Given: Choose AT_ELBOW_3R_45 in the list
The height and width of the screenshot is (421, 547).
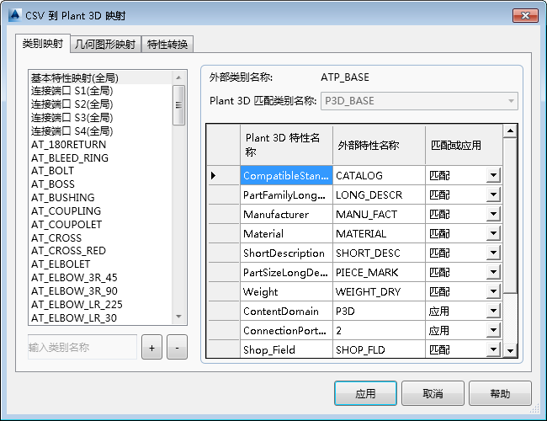Looking at the screenshot, I should coord(100,278).
